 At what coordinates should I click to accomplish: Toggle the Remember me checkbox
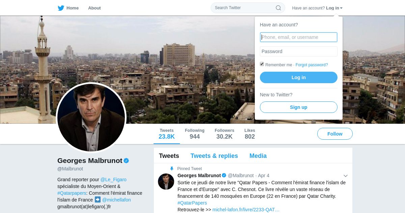coord(262,64)
